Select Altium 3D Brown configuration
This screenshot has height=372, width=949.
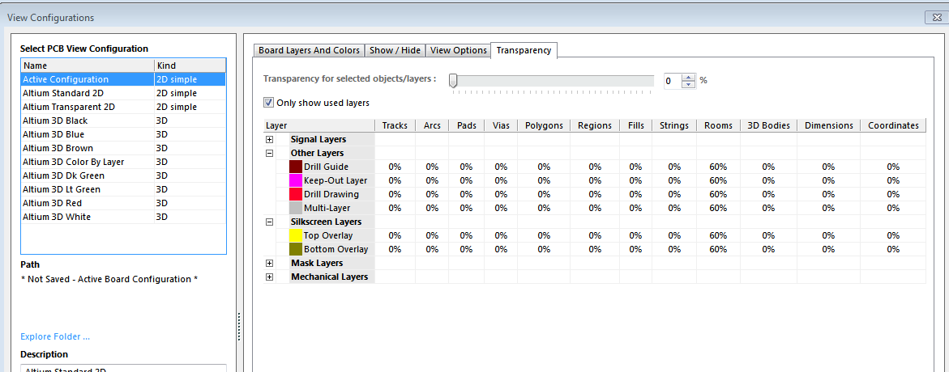pos(123,148)
